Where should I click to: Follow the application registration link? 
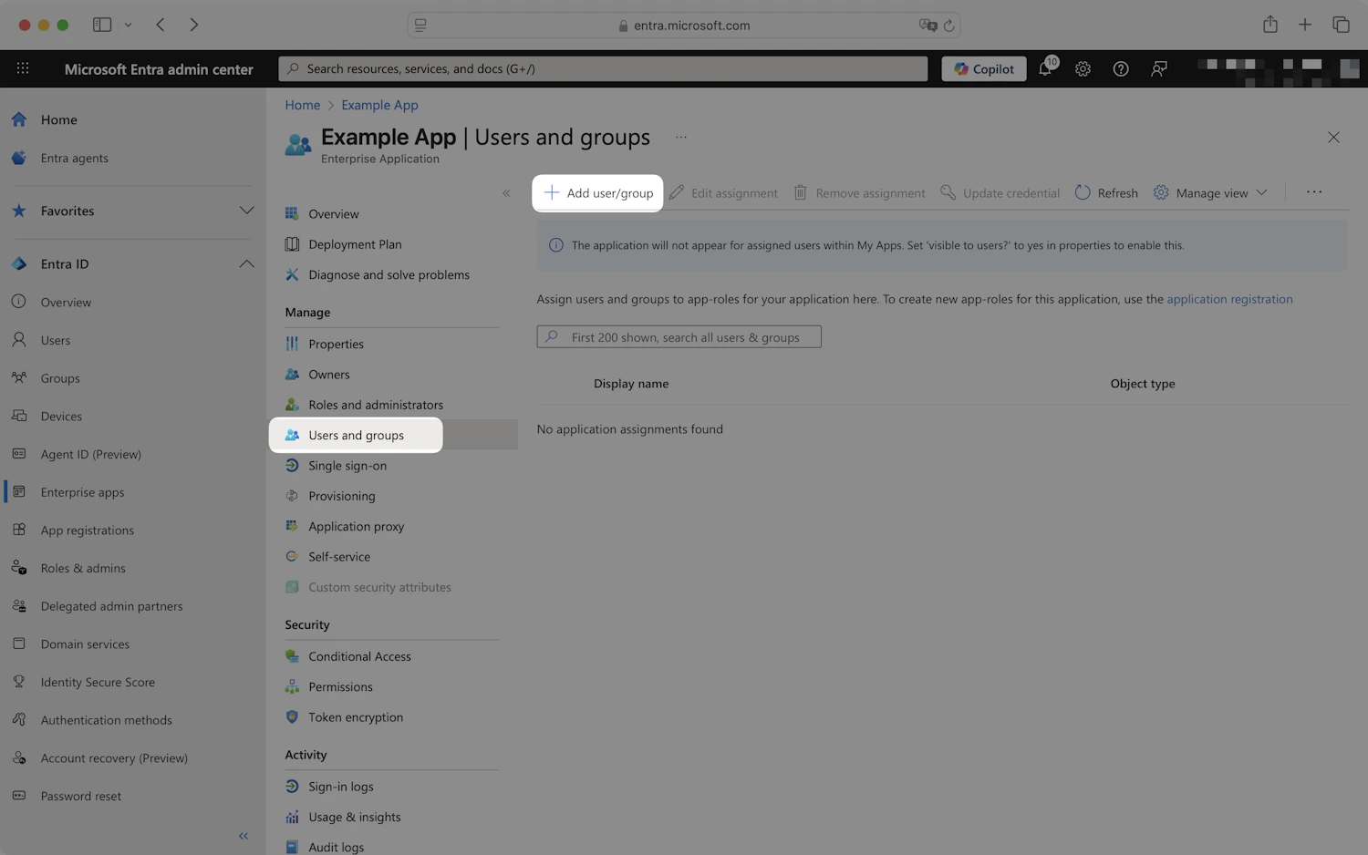(x=1229, y=299)
